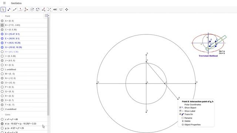Screen dimensions: 237x133
Task: Choose Rename in context menu
Action: 188,118
